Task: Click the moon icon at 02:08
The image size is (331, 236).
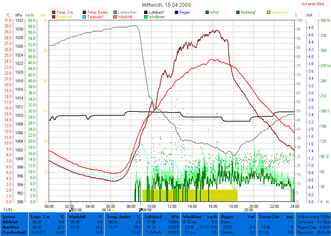Action: 71,210
